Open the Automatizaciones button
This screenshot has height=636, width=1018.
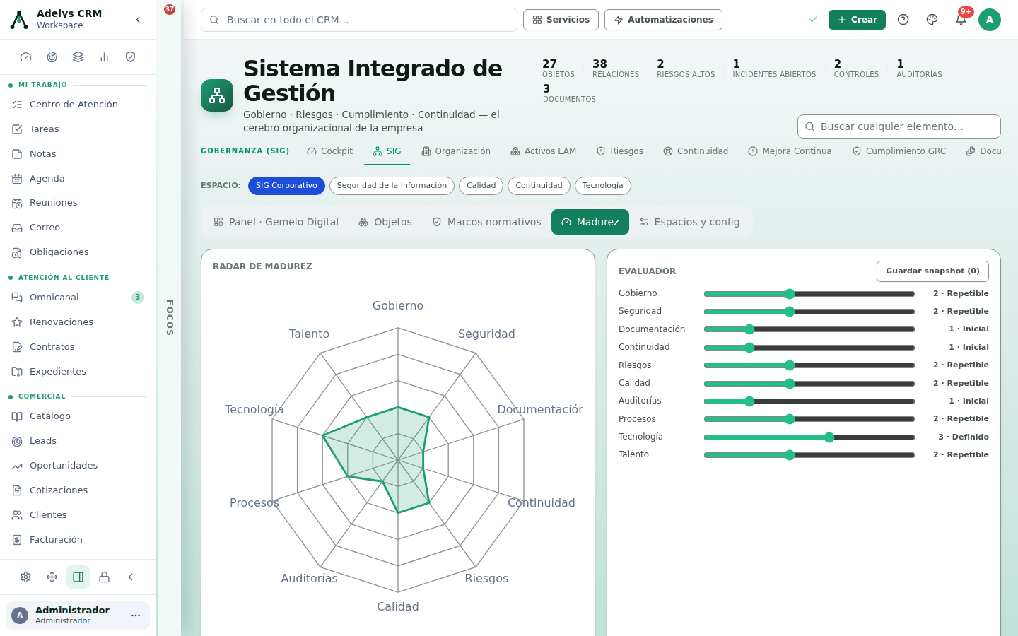tap(663, 20)
